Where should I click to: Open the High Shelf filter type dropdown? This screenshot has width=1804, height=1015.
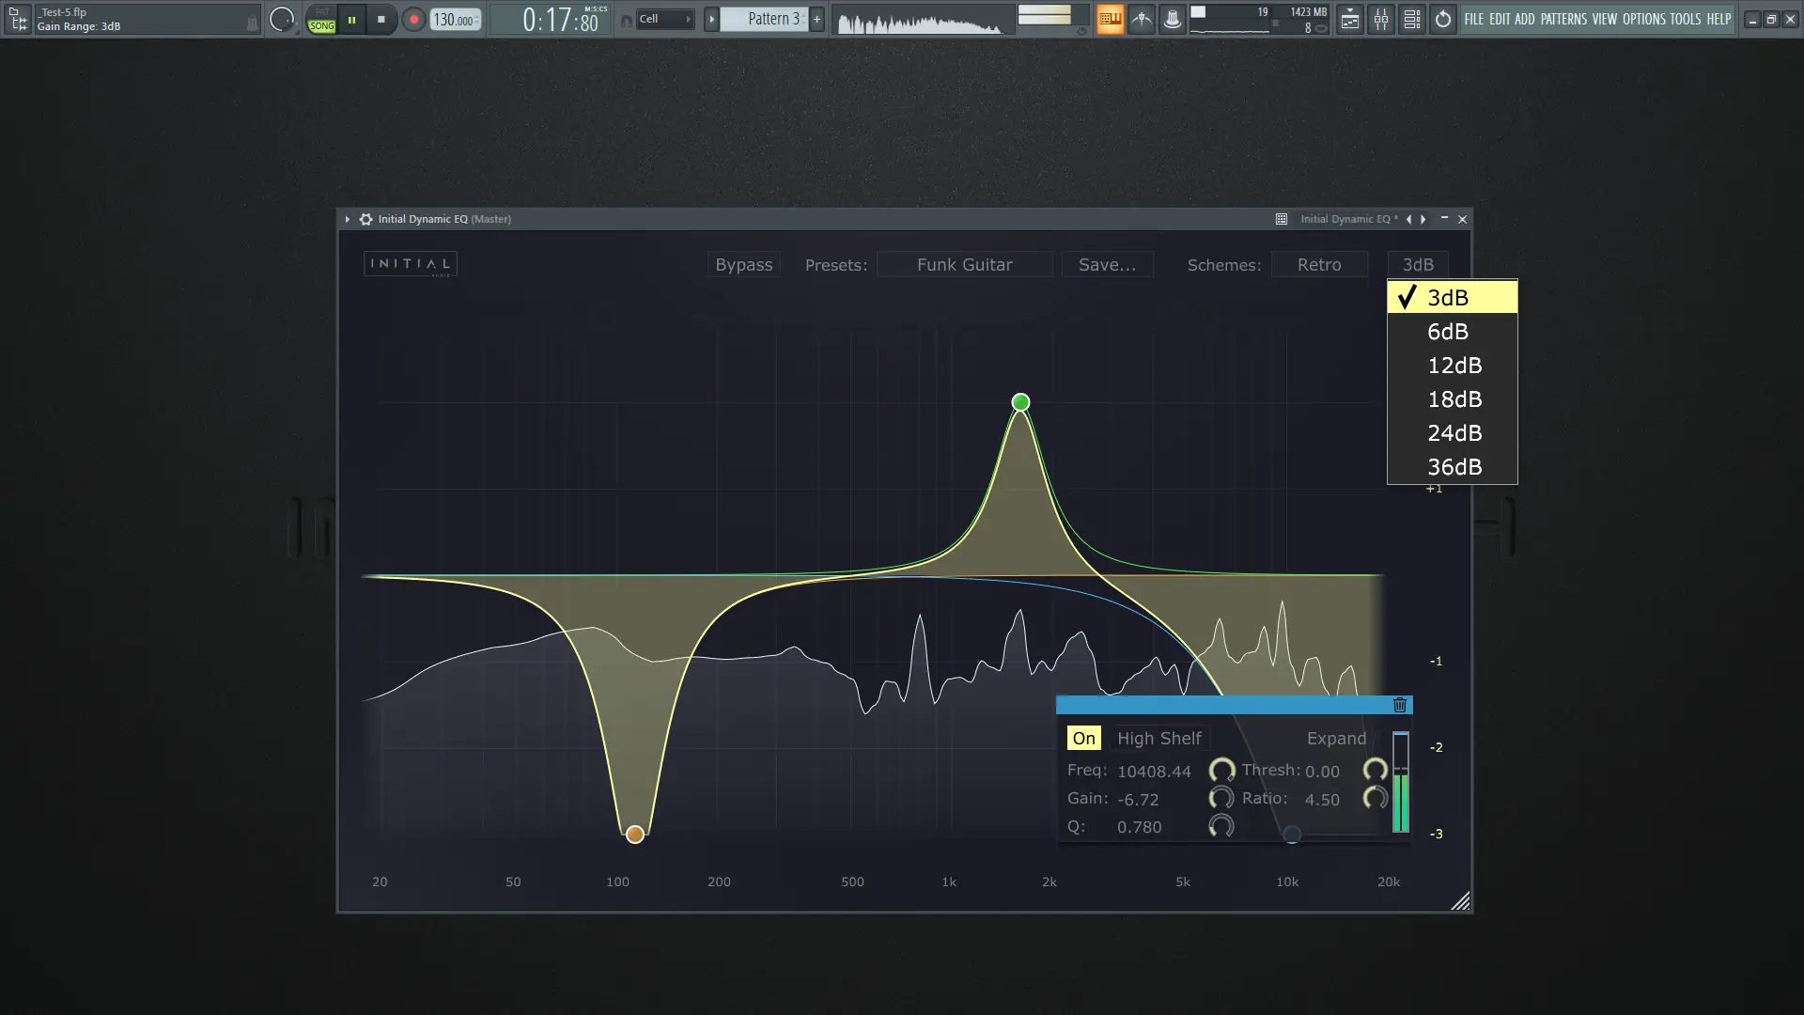(1159, 739)
